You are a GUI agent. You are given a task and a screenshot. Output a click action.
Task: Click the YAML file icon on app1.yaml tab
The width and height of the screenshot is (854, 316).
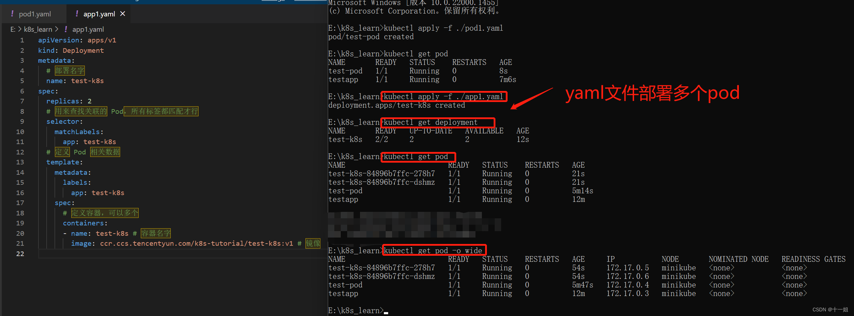click(x=77, y=14)
